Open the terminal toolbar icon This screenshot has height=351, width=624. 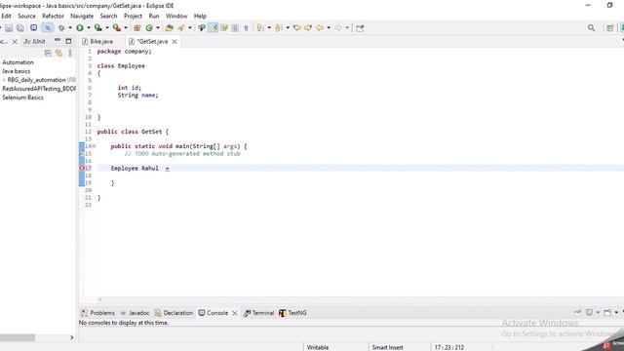click(x=34, y=28)
